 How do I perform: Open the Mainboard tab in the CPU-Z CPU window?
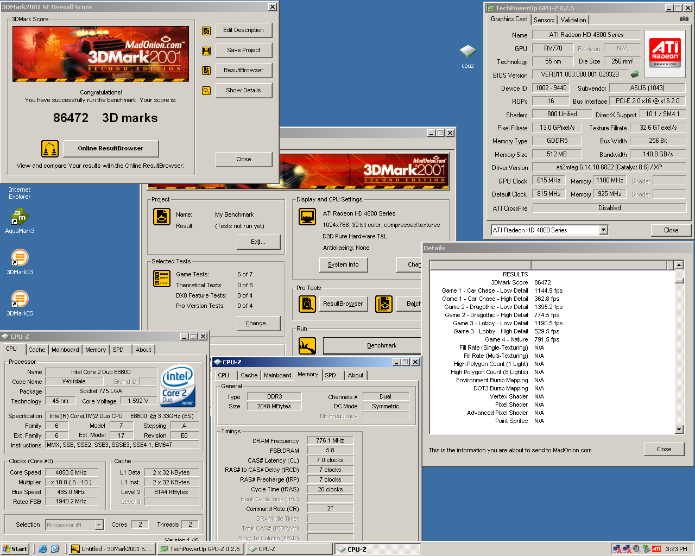click(x=65, y=350)
